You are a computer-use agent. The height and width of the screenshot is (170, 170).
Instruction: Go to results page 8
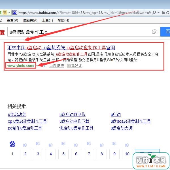(102, 154)
